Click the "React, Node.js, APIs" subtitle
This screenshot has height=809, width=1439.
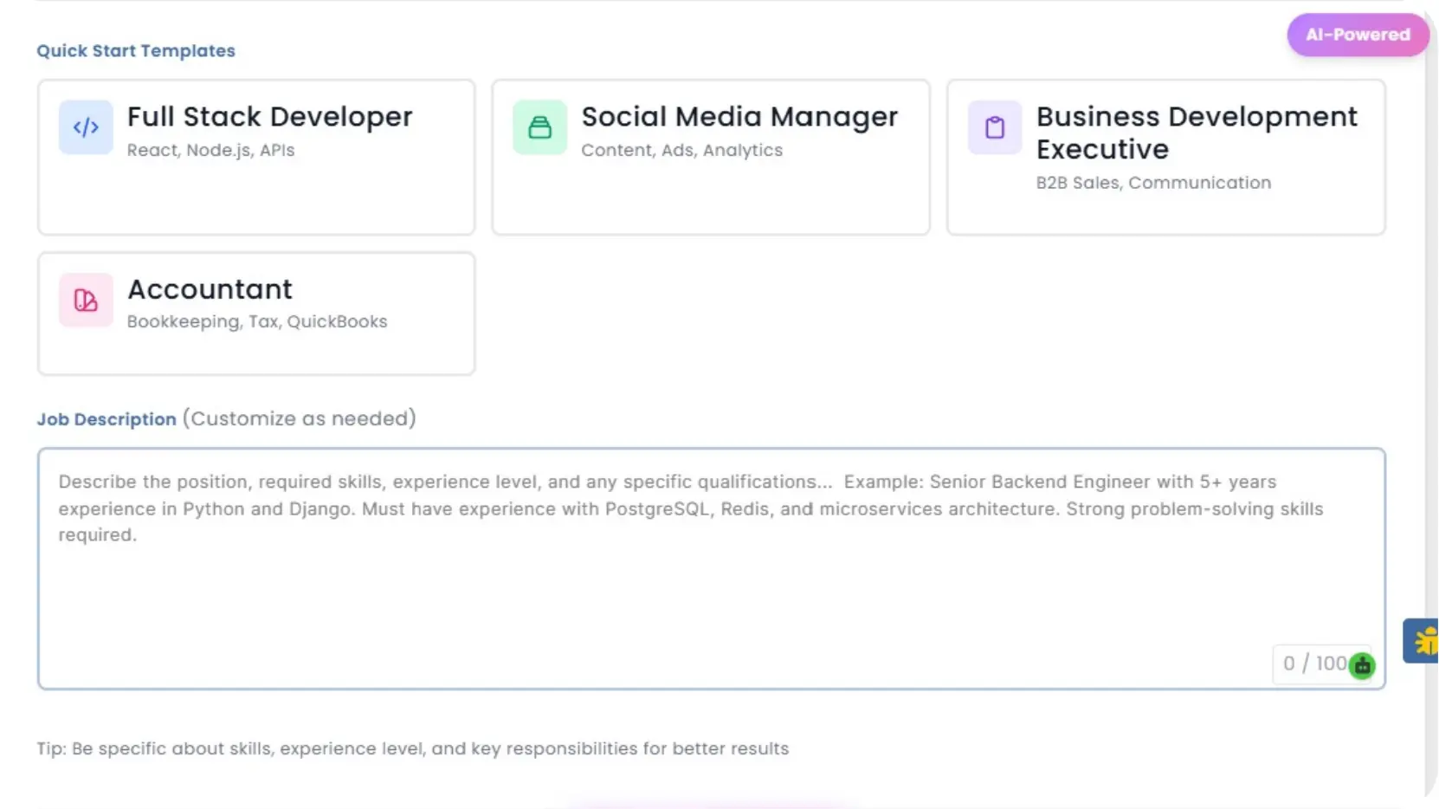tap(211, 150)
